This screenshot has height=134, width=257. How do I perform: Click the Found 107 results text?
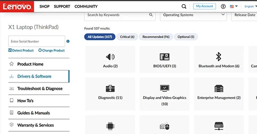[x=97, y=28]
